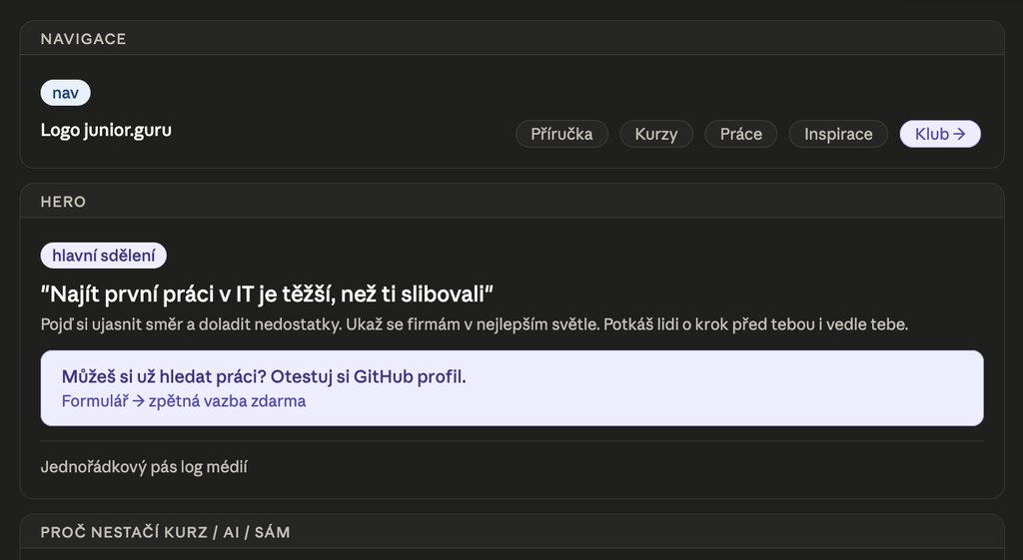Screen dimensions: 1023x560
Task: Click the arrow icon inside Klub pill
Action: [x=959, y=134]
